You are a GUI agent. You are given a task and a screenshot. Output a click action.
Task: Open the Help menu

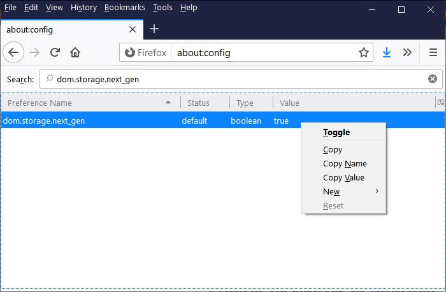click(x=189, y=8)
